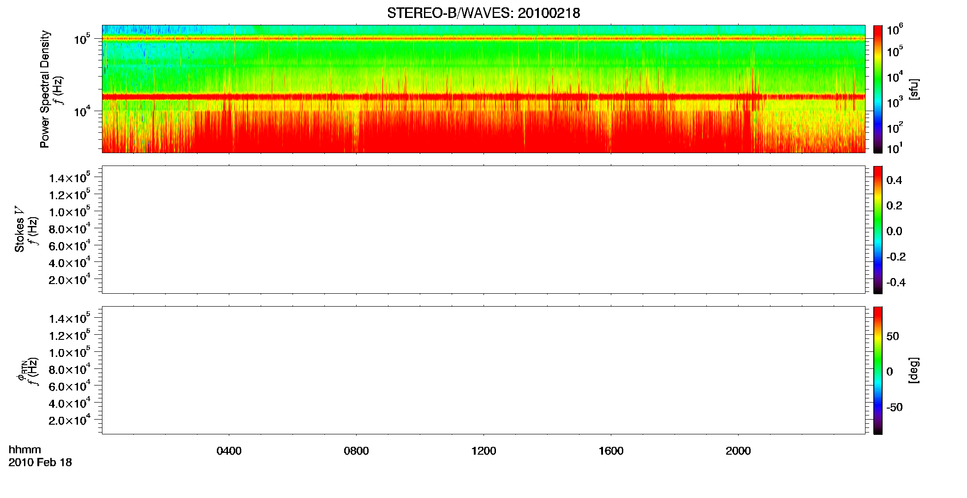Select the Power Spectral Density axis label
Screen dimensions: 967x498
(x=45, y=89)
